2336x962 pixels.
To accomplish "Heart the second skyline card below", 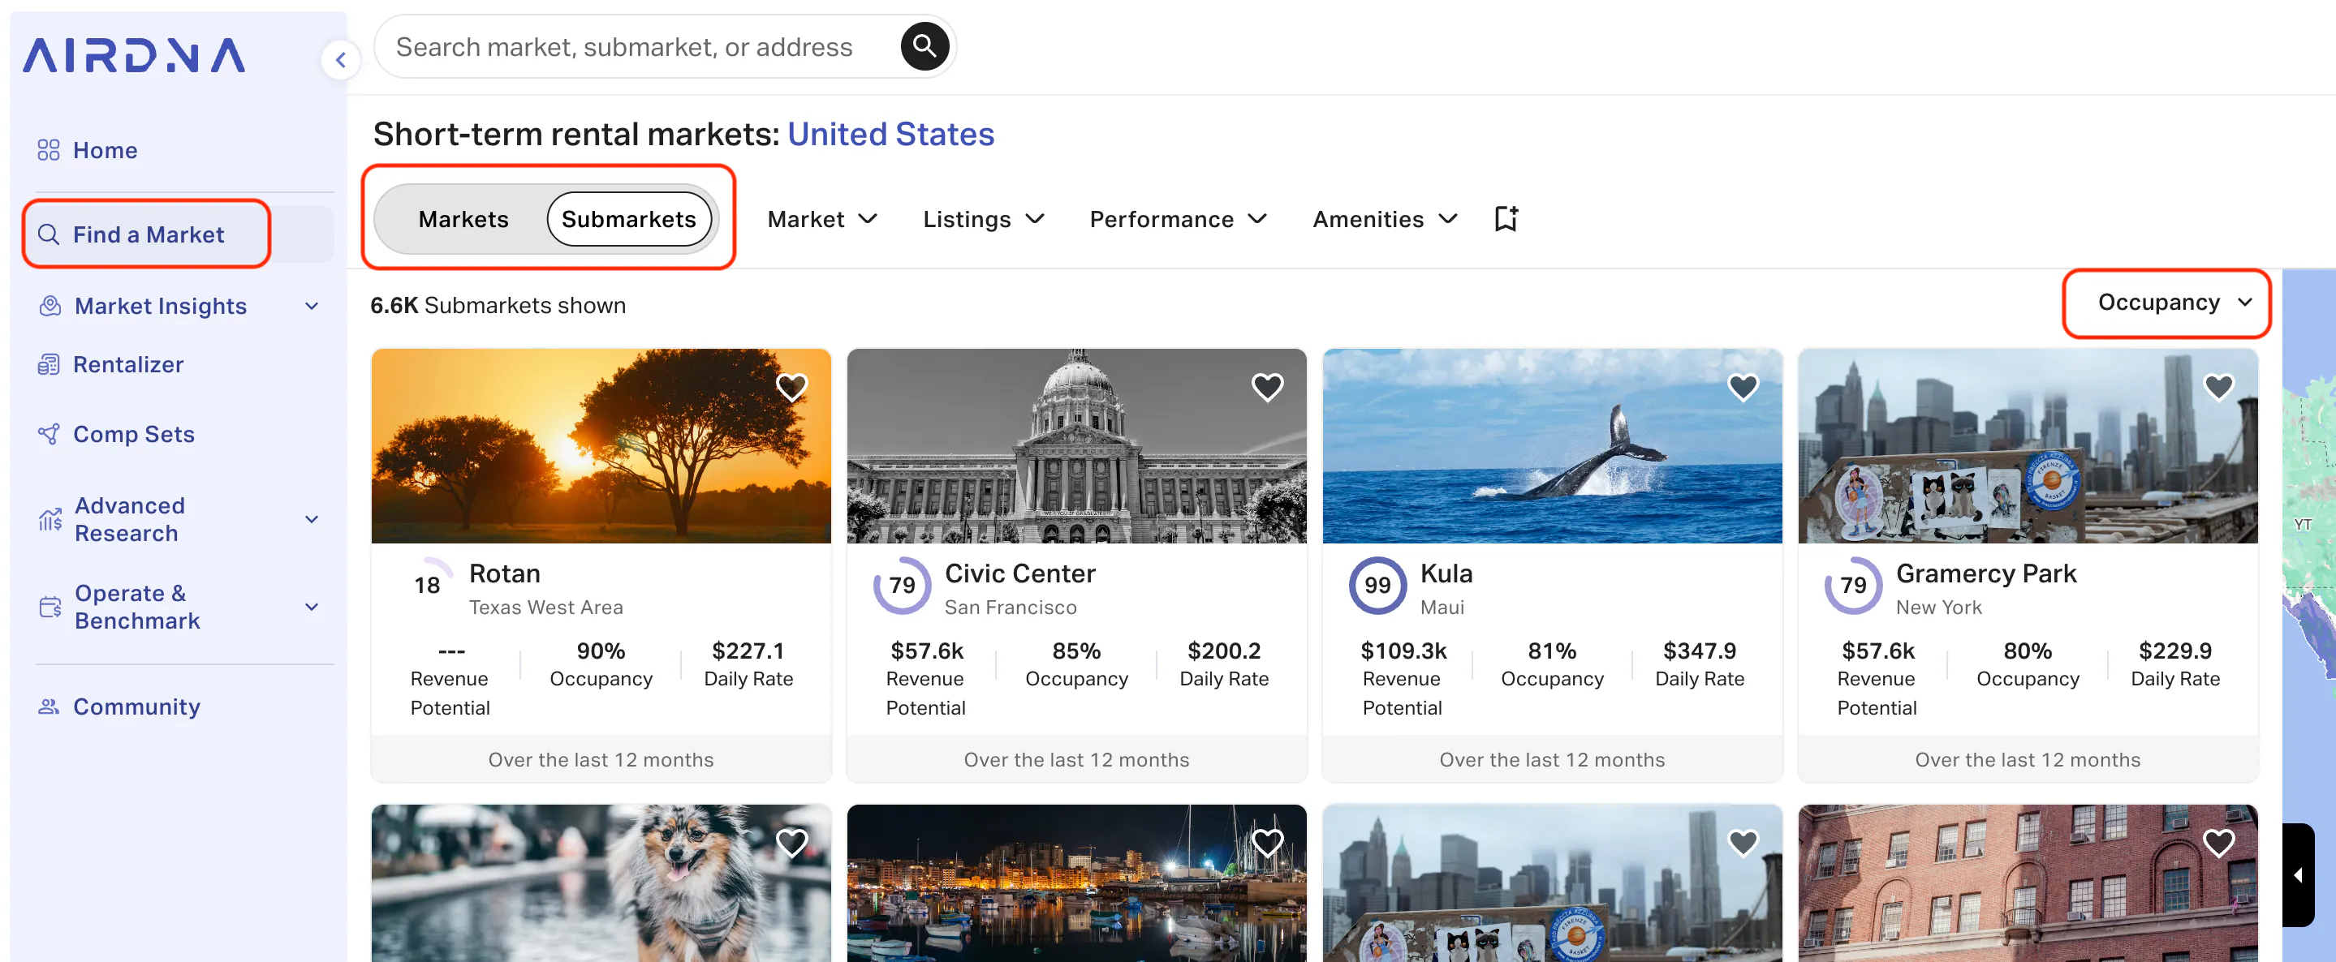I will click(x=1743, y=843).
